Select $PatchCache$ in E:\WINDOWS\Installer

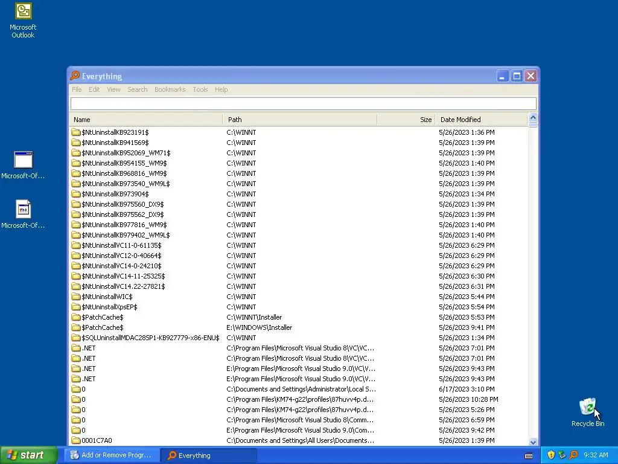point(298,327)
